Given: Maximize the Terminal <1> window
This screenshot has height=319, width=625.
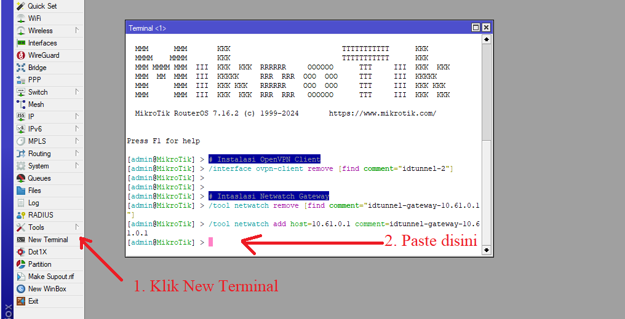Looking at the screenshot, I should 476,28.
